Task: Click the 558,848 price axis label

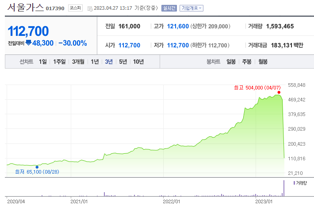Action: pyautogui.click(x=297, y=85)
